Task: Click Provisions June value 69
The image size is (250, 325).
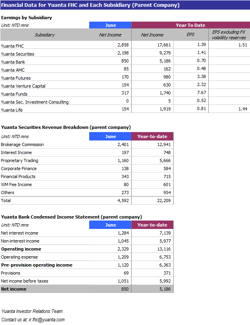Action: coord(126,273)
